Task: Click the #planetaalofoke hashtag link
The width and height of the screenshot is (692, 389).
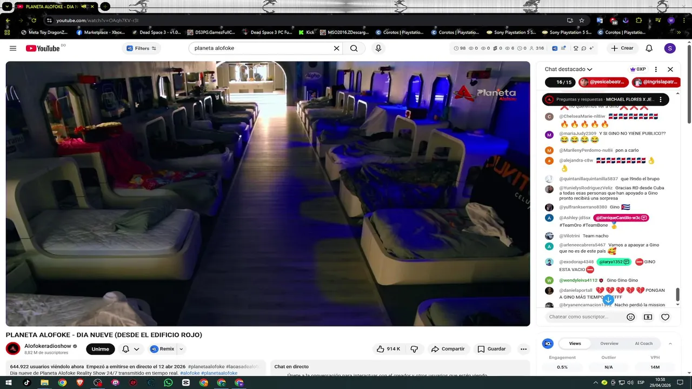Action: click(x=219, y=373)
